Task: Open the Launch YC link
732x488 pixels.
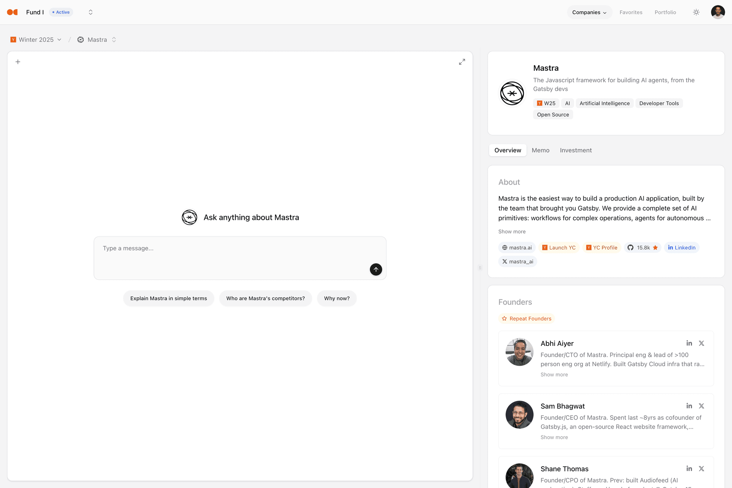Action: [559, 247]
